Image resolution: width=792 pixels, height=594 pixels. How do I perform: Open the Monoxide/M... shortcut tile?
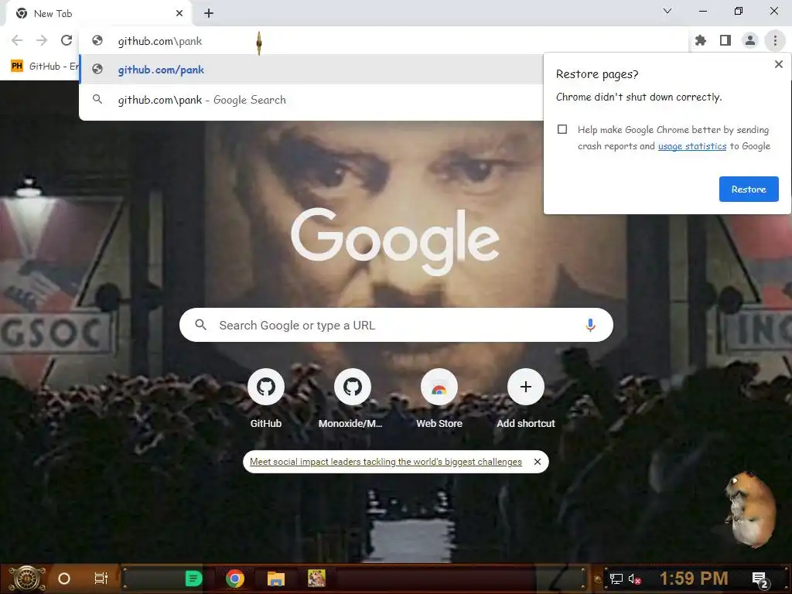tap(352, 399)
